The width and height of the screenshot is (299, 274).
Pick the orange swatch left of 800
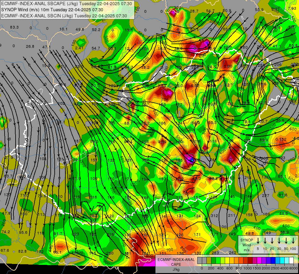pyautogui.click(x=236, y=261)
